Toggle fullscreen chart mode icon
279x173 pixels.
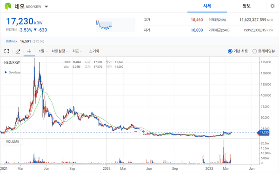point(7,51)
